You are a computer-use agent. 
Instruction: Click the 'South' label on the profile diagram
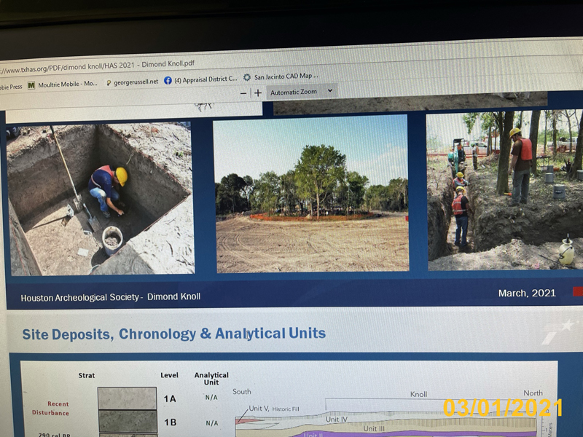[x=242, y=391]
